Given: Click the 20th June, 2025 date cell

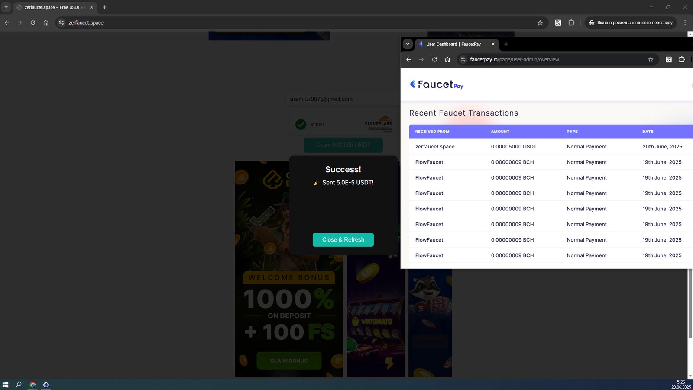Looking at the screenshot, I should [x=662, y=147].
